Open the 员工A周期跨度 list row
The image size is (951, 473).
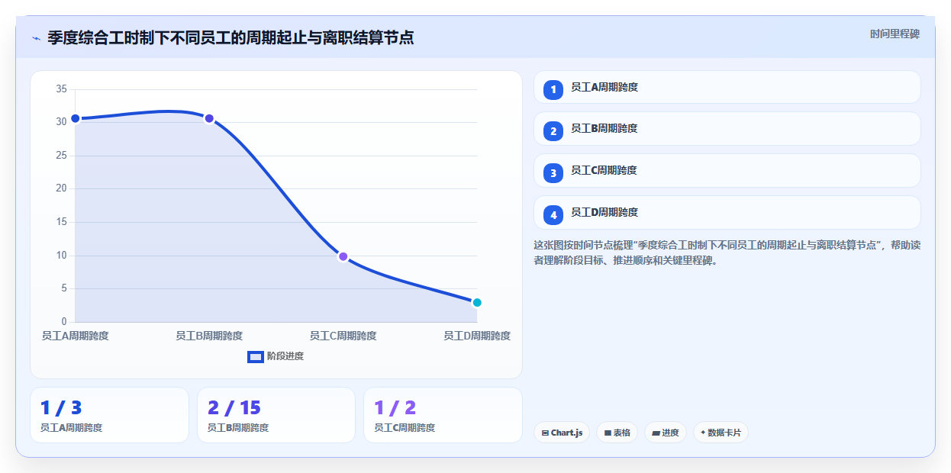coord(727,87)
